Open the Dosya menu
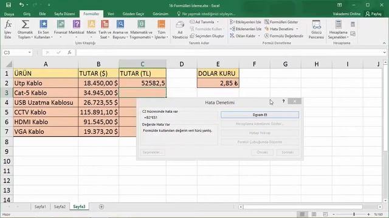 coord(9,14)
